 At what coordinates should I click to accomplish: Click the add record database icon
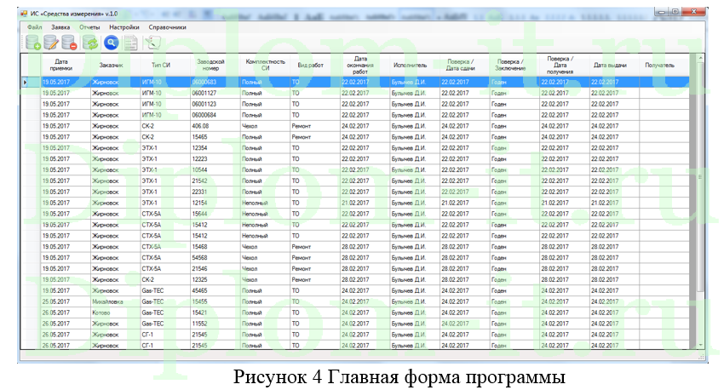32,42
